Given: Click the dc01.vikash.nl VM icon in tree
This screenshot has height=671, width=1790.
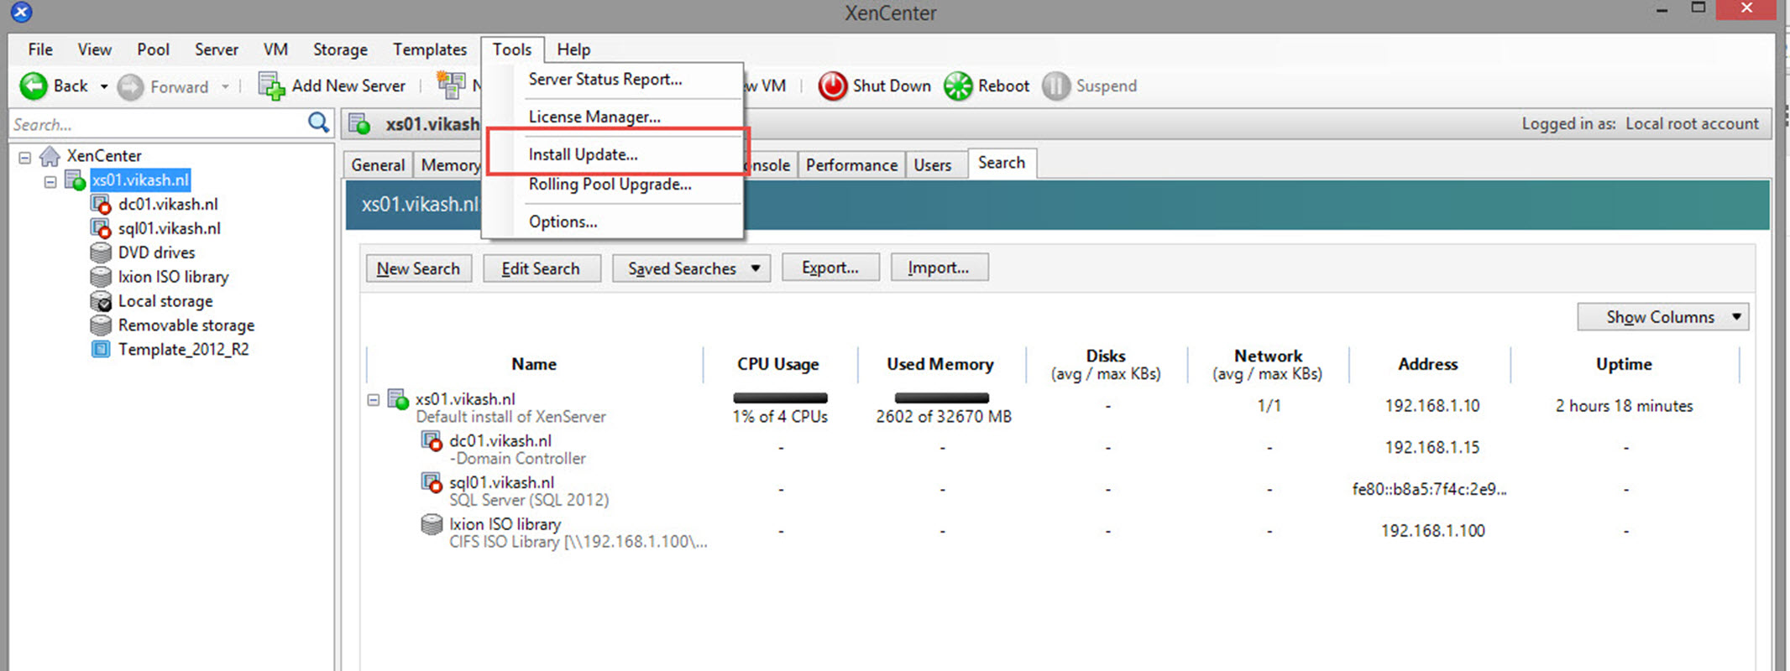Looking at the screenshot, I should [101, 205].
